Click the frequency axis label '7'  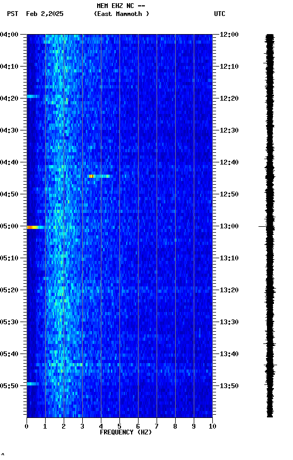tap(157, 426)
